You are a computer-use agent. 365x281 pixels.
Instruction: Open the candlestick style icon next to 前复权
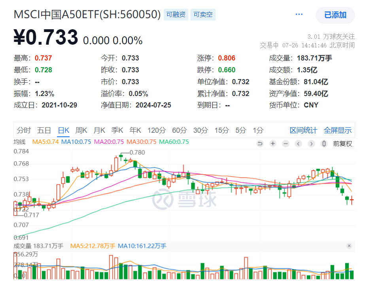(323, 143)
